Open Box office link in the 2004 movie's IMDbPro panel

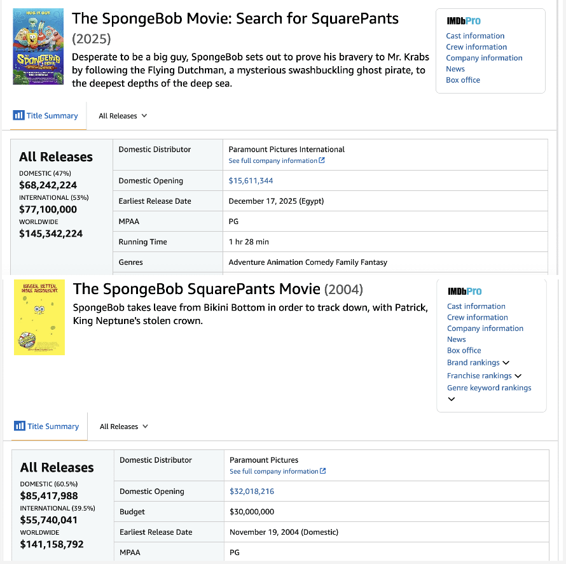point(464,350)
